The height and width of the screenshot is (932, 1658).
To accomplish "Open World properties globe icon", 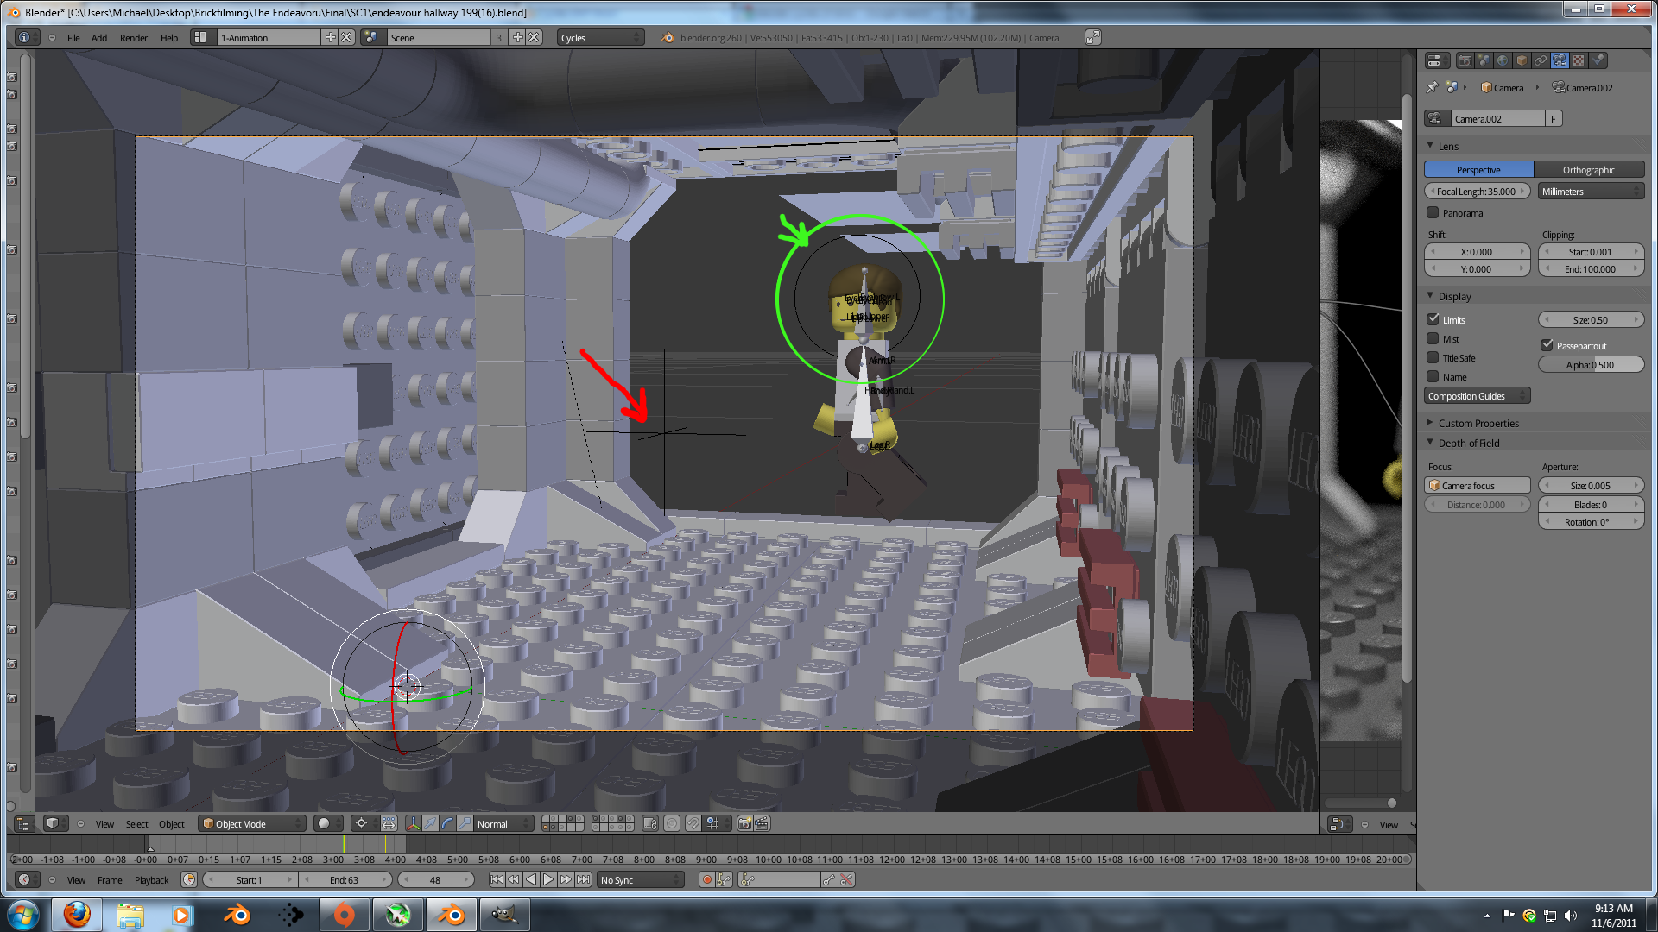I will coord(1502,60).
